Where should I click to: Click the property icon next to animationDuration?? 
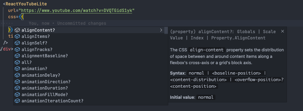pyautogui.click(x=17, y=88)
